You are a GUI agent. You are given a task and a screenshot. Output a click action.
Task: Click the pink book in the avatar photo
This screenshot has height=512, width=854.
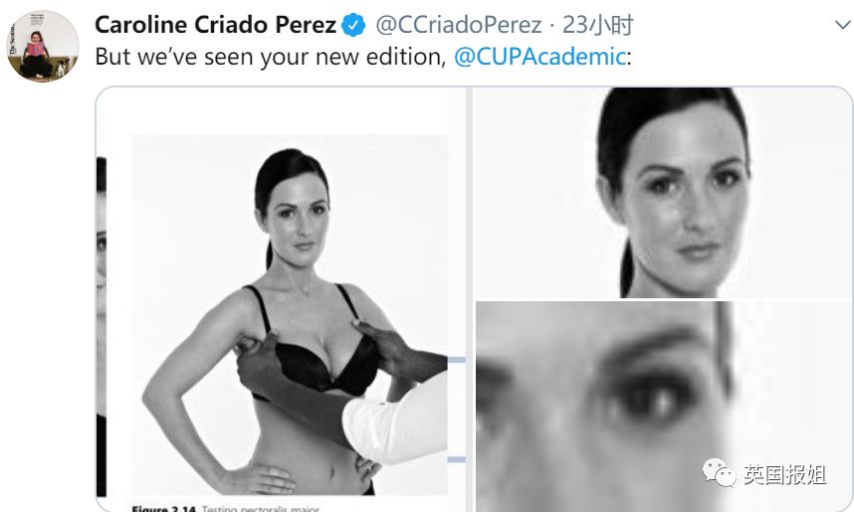point(35,49)
